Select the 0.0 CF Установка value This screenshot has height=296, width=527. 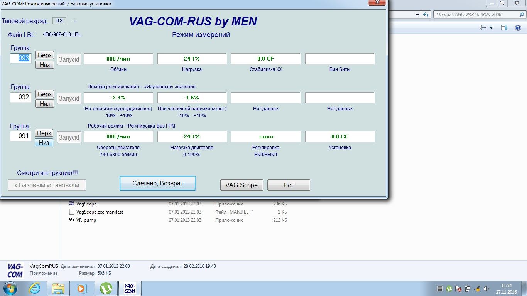click(x=340, y=137)
